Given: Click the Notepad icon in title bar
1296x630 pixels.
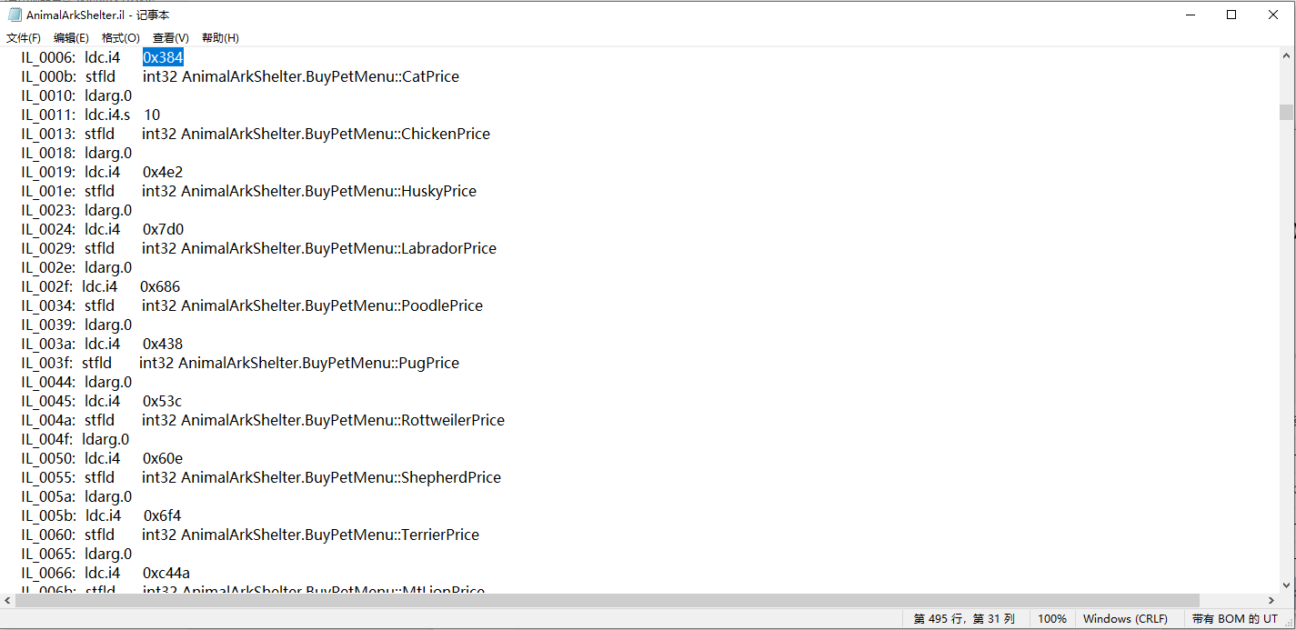Looking at the screenshot, I should pyautogui.click(x=15, y=15).
